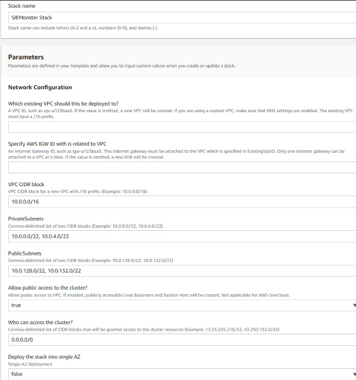Click the 'PublicSubnets' label

click(x=24, y=253)
